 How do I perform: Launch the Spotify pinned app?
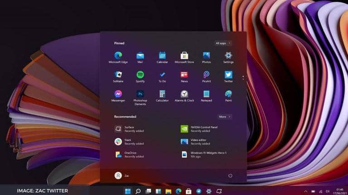tap(140, 74)
